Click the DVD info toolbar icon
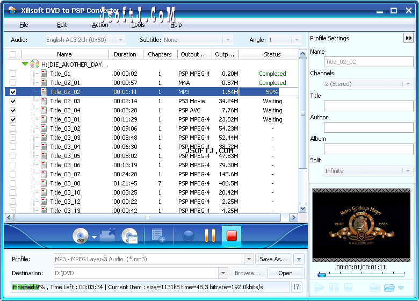Viewport: 419px width, 301px height. 130,236
